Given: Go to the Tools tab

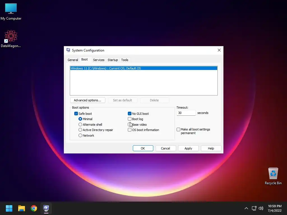Looking at the screenshot, I should pyautogui.click(x=125, y=60).
